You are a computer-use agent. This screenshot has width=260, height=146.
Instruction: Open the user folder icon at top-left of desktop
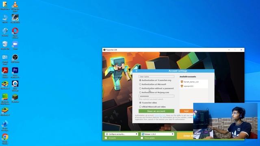5,5
